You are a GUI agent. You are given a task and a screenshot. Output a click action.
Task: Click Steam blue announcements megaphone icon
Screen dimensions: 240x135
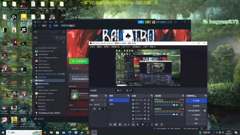tap(141, 22)
